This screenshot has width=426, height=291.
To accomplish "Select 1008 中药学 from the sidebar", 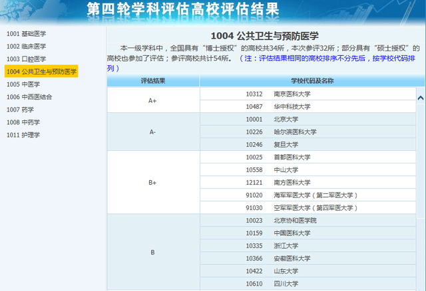I will click(23, 122).
